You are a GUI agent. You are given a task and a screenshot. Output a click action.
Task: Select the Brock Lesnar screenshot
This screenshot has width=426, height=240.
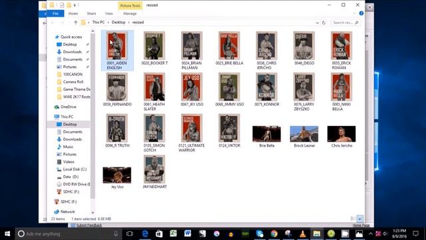click(304, 134)
